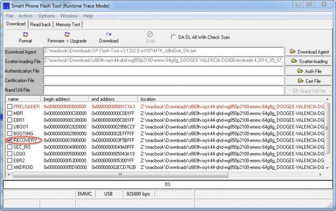Click the Scatter-loading File path field
Image resolution: width=336 pixels, height=211 pixels.
click(164, 61)
